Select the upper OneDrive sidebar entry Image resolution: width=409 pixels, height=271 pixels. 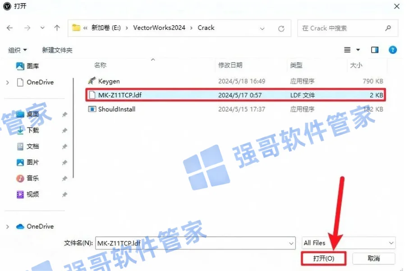pyautogui.click(x=35, y=82)
